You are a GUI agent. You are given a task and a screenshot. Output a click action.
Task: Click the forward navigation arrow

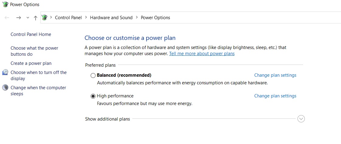(x=19, y=18)
